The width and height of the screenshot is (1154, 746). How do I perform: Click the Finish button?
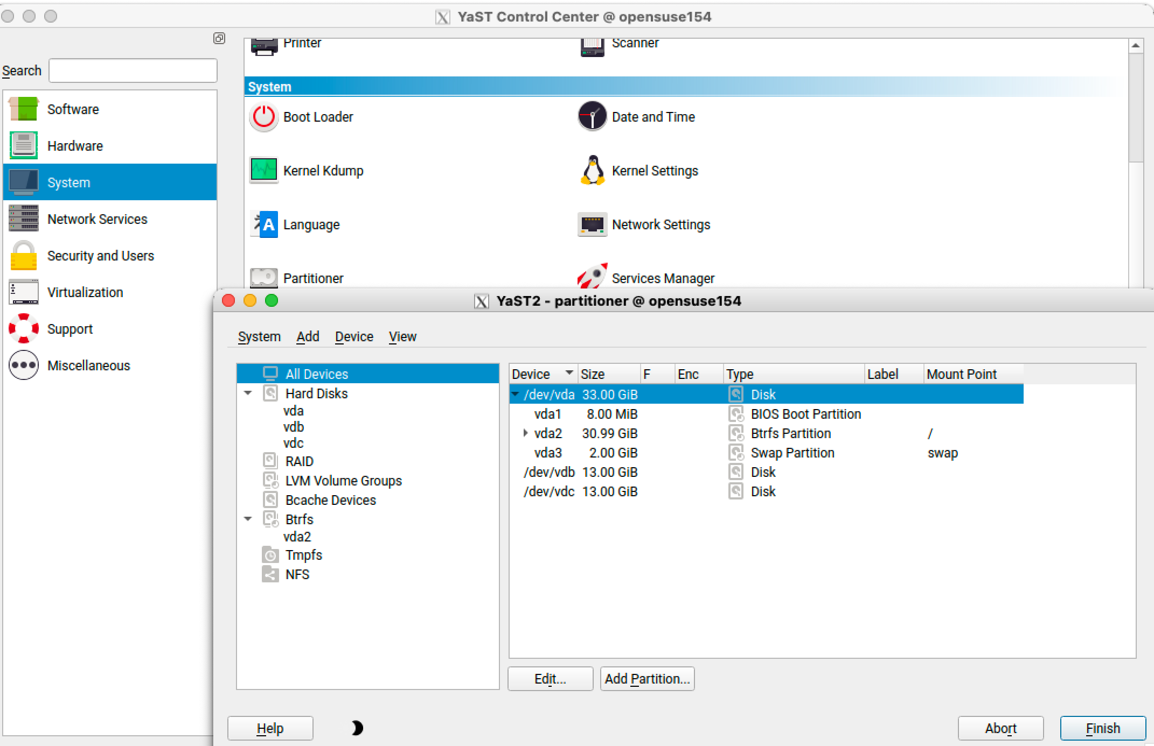[1103, 728]
